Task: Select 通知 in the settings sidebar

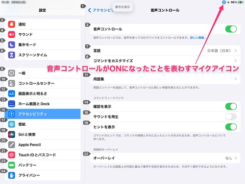Action: pyautogui.click(x=42, y=24)
